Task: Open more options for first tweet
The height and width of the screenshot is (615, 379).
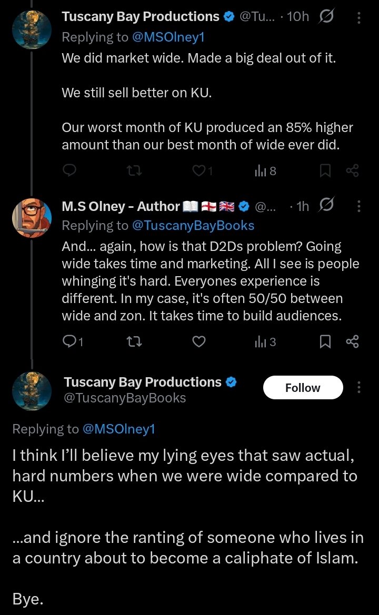Action: pyautogui.click(x=359, y=17)
